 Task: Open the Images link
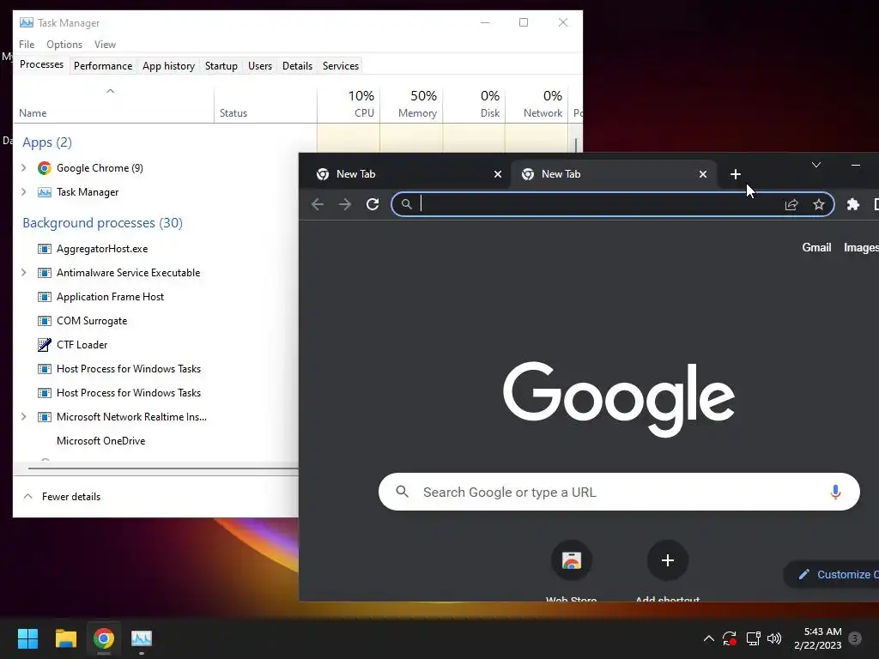click(861, 248)
